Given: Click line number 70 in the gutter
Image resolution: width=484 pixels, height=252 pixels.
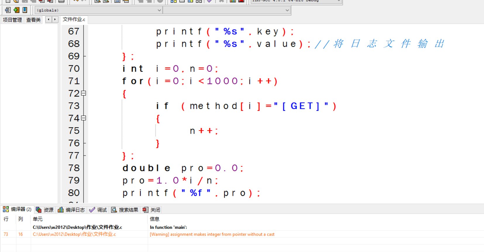Looking at the screenshot, I should (x=74, y=68).
